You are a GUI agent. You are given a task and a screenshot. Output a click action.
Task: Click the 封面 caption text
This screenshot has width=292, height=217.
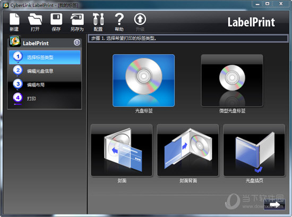point(122,180)
